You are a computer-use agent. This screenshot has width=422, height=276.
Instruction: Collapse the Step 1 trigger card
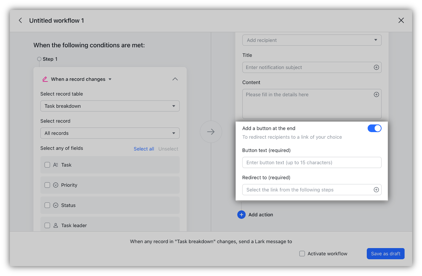175,79
